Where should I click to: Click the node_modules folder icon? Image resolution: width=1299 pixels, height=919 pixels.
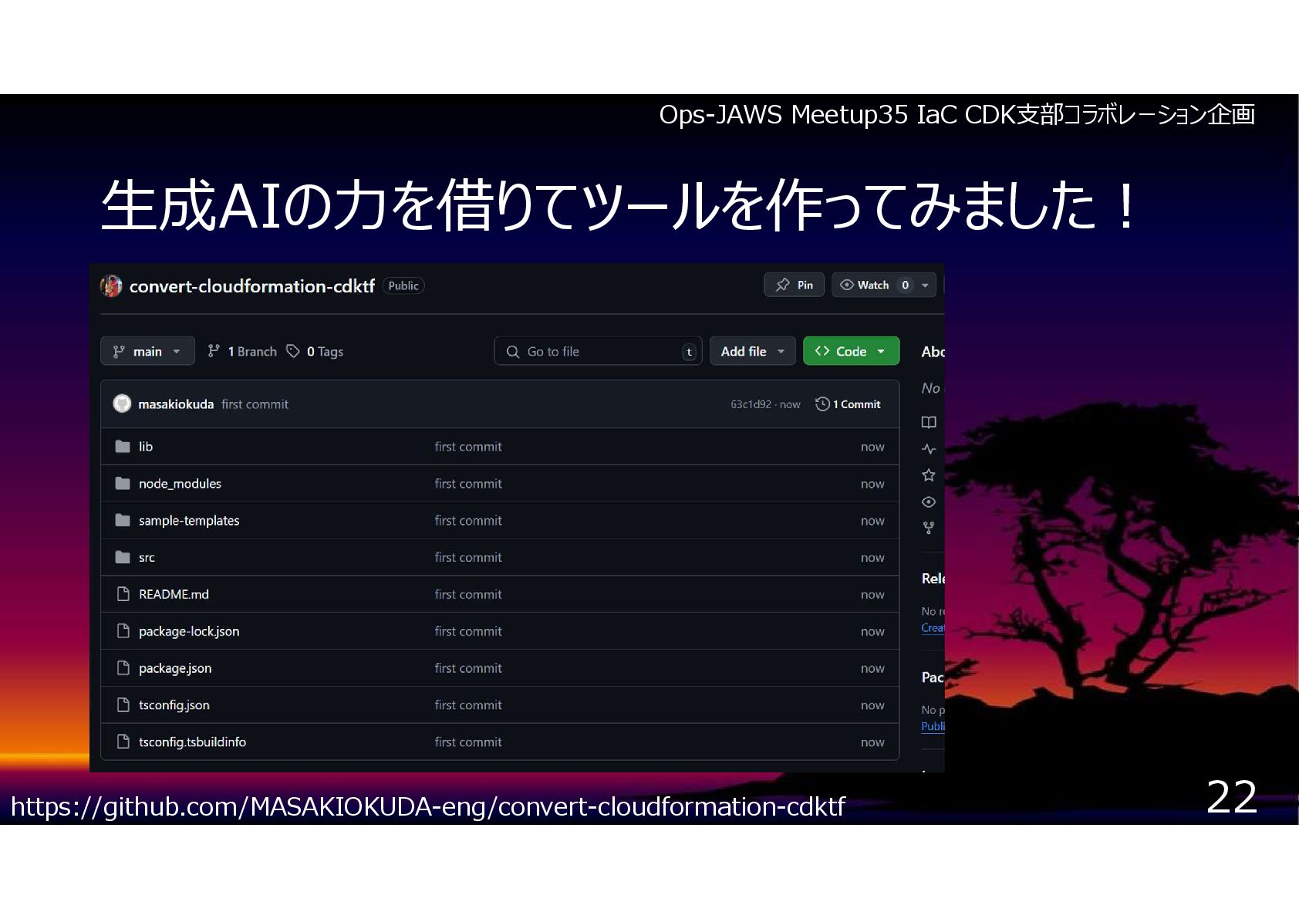pyautogui.click(x=123, y=483)
